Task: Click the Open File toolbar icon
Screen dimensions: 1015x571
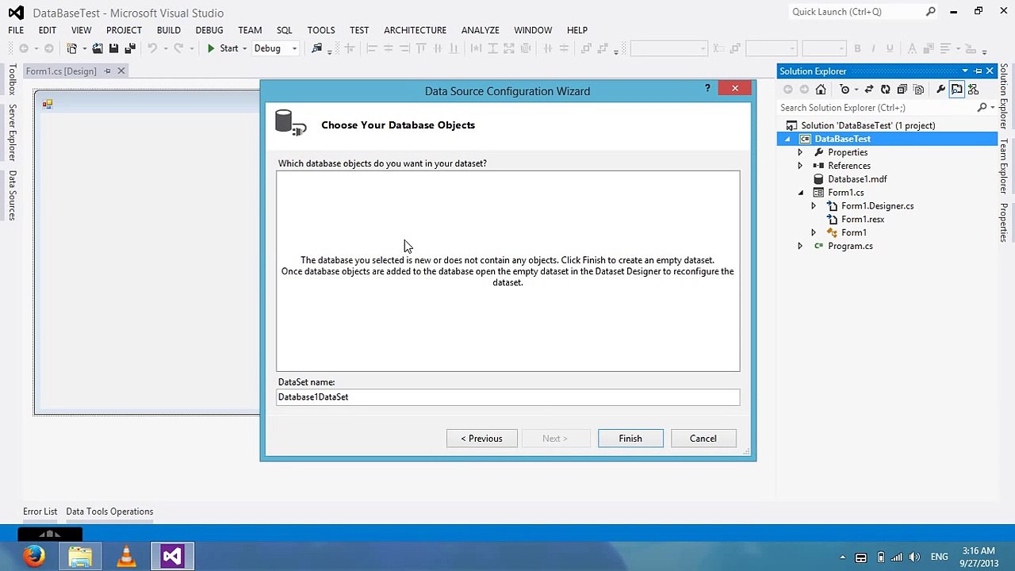Action: point(98,48)
